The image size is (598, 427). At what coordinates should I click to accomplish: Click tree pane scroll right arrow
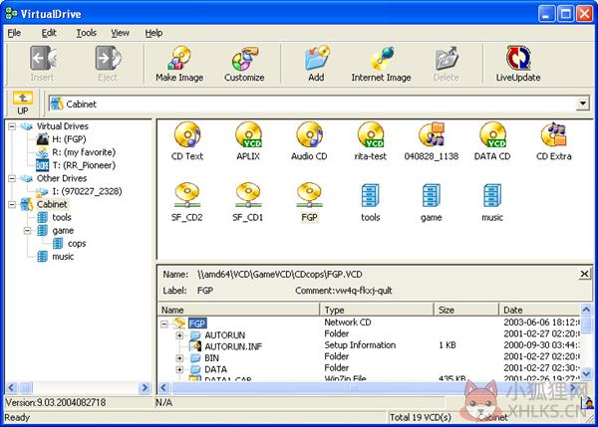pyautogui.click(x=145, y=388)
